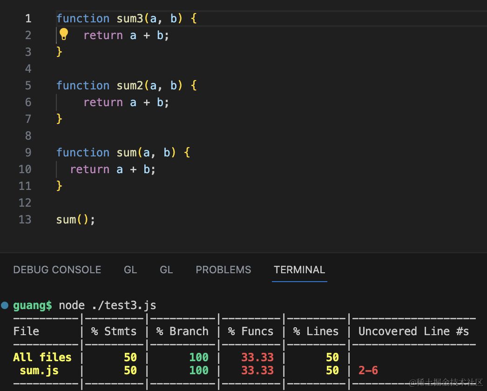487x391 pixels.
Task: Click the "% Funcs" column header
Action: point(250,331)
